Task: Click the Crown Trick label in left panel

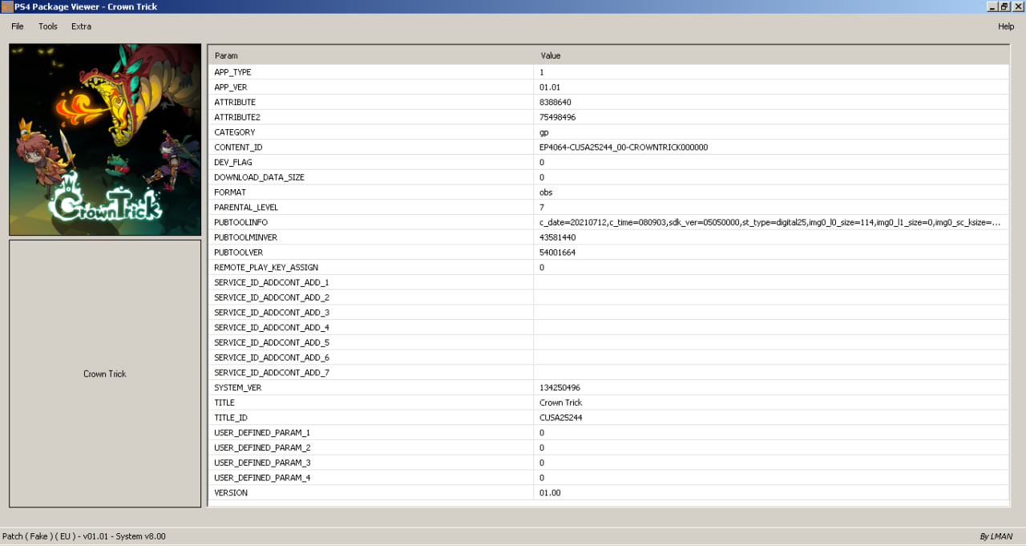Action: pyautogui.click(x=105, y=374)
